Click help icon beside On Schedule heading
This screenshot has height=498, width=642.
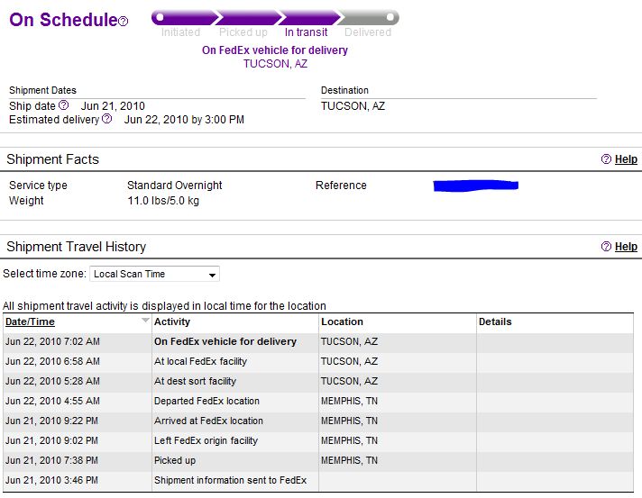(x=124, y=22)
